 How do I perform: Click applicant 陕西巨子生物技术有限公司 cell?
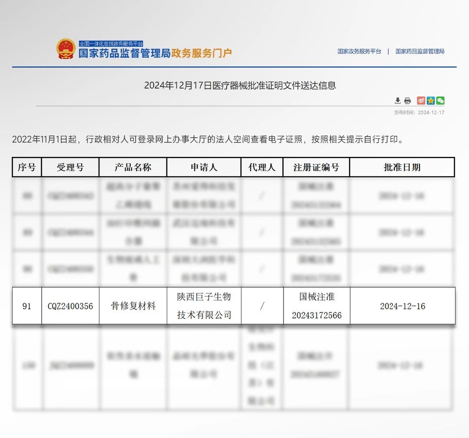coord(204,306)
